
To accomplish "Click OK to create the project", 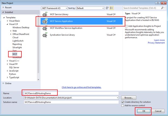I will (144, 111).
